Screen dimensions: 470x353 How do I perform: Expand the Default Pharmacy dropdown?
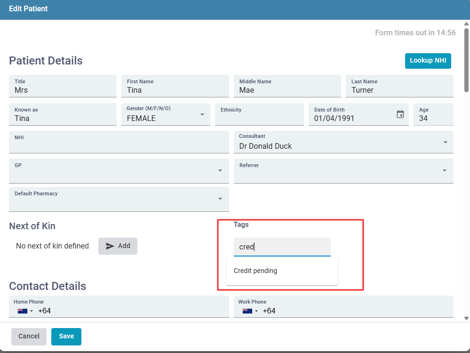coord(220,199)
